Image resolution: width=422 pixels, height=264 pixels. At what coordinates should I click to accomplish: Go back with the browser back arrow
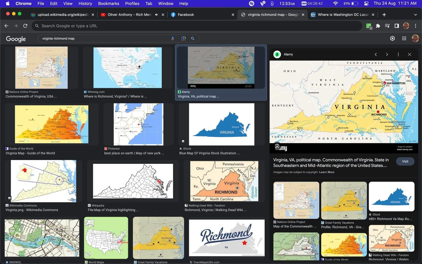point(7,26)
